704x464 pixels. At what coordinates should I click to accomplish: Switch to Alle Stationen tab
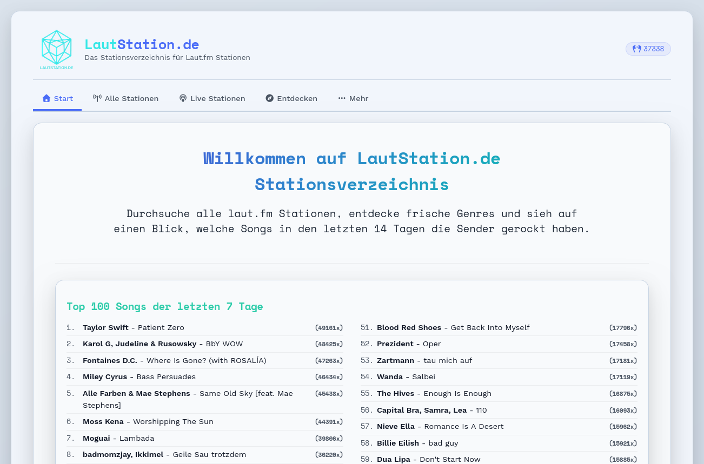click(x=125, y=98)
